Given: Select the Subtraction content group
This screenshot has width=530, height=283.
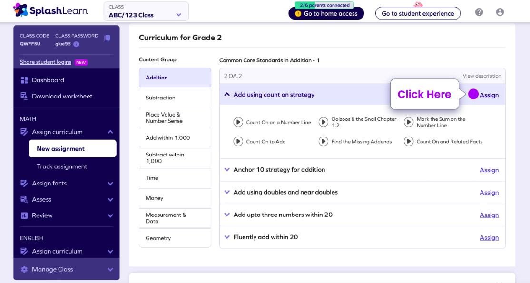Looking at the screenshot, I should click(175, 98).
